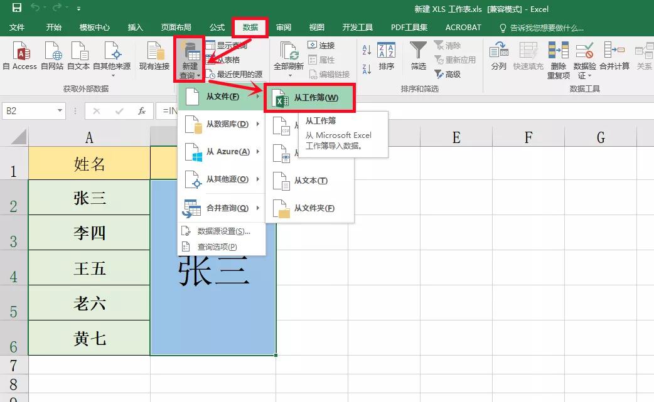Choose 从文件夹(F) from the submenu
This screenshot has height=402, width=654.
point(310,208)
